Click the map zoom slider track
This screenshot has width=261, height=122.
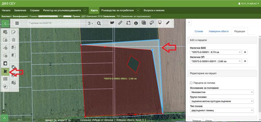[x=4, y=100]
